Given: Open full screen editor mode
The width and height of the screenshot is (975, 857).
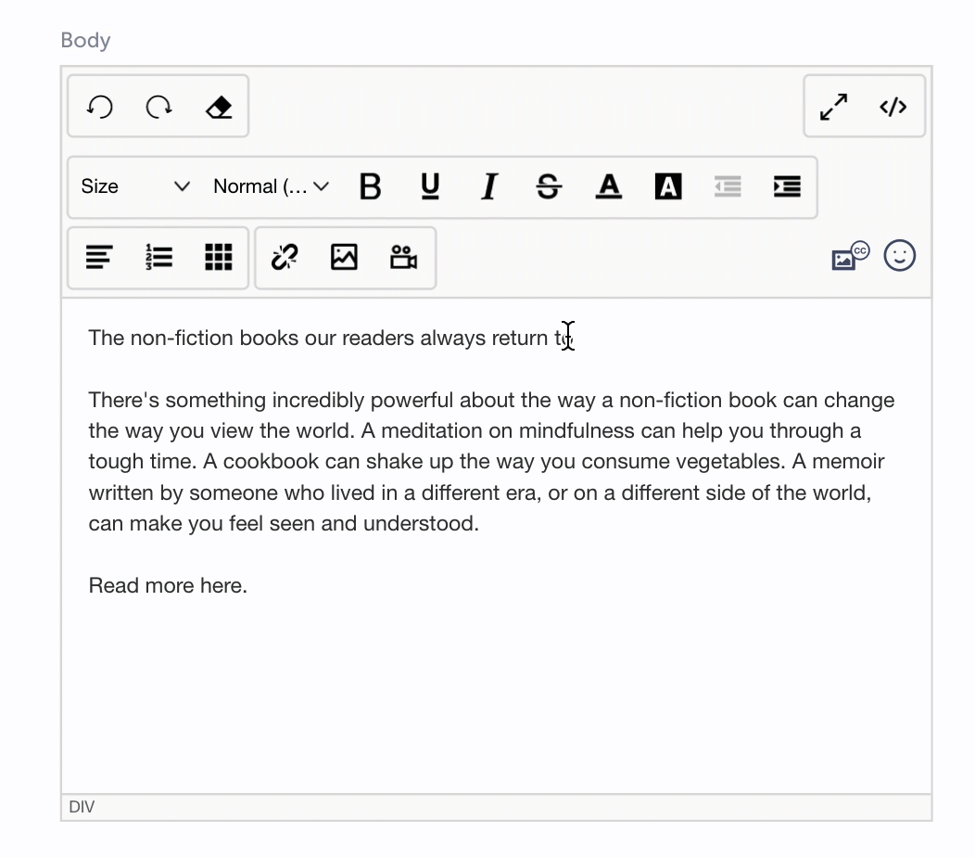Looking at the screenshot, I should 834,108.
